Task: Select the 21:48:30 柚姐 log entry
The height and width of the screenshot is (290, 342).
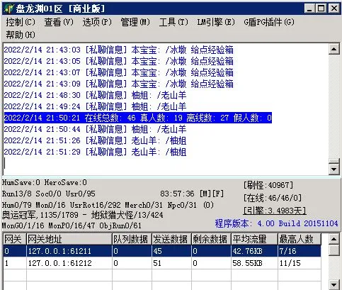Action: 95,95
